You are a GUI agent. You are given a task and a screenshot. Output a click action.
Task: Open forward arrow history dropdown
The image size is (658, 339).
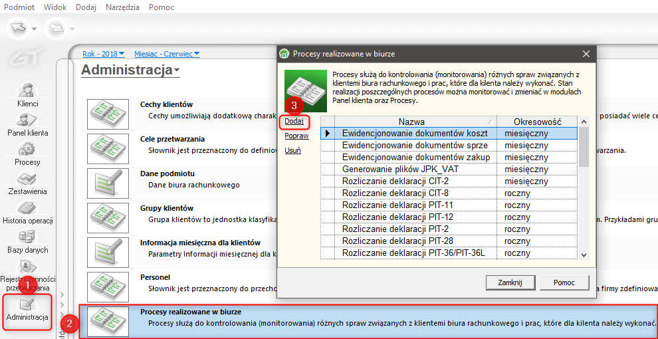72,29
